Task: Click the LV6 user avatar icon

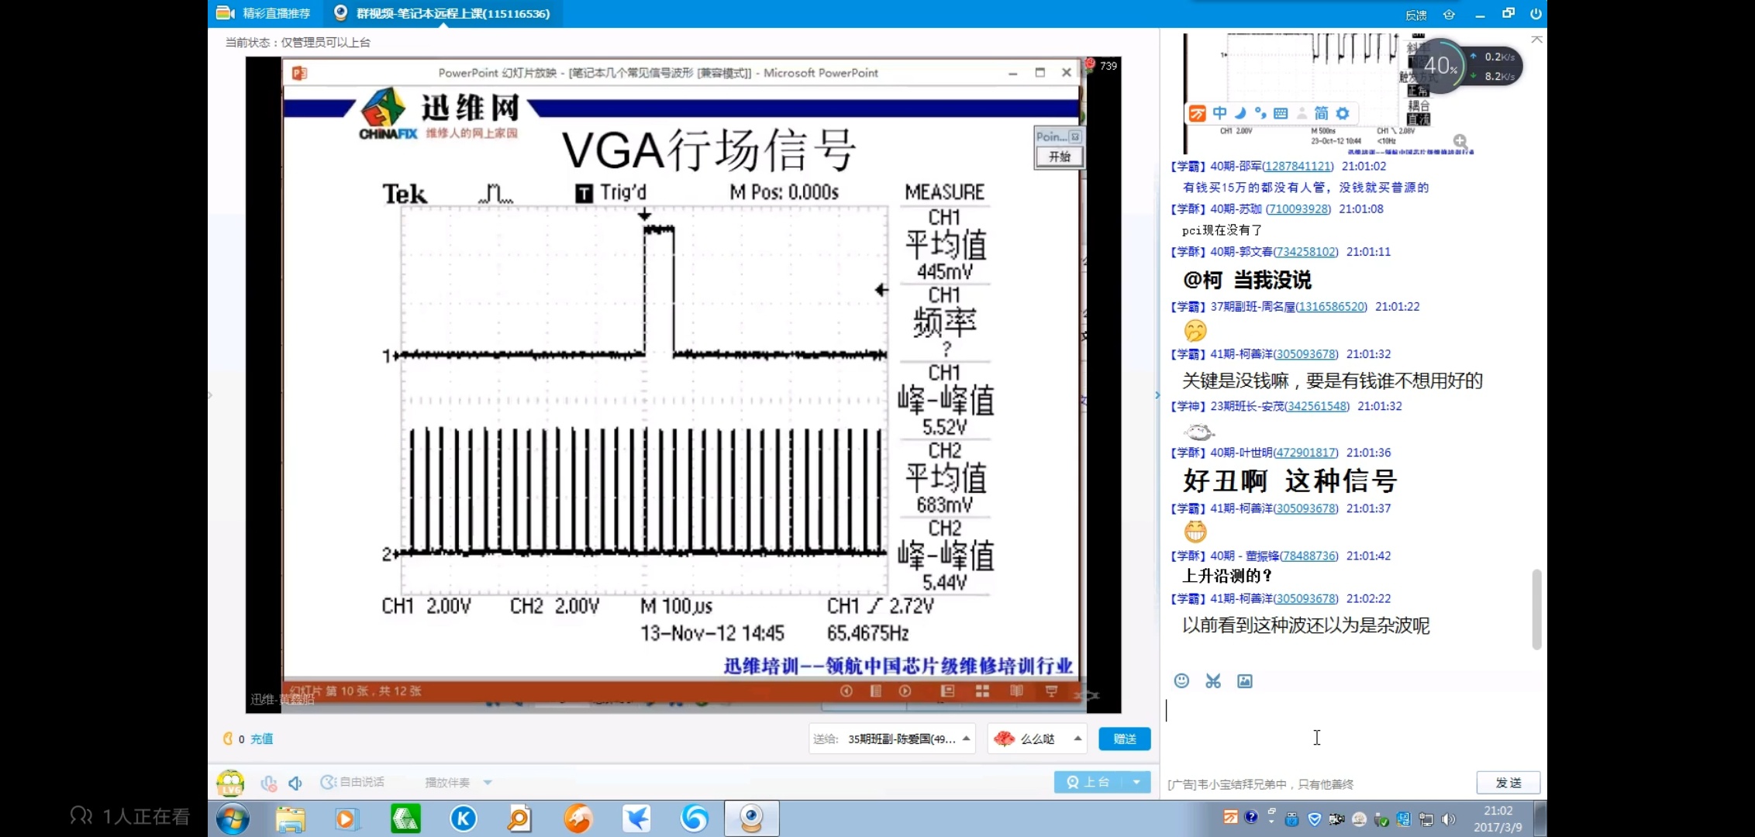Action: pos(230,783)
